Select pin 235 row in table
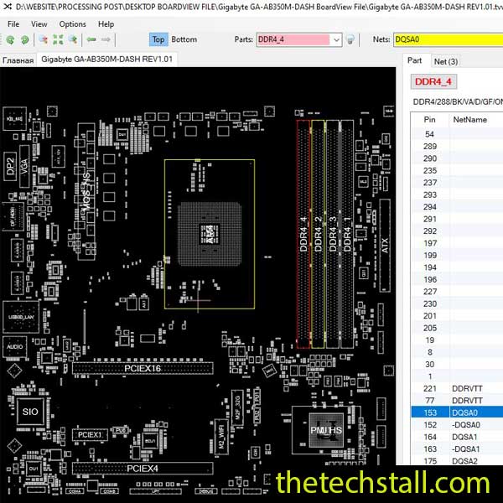This screenshot has height=503, width=503. tap(457, 170)
